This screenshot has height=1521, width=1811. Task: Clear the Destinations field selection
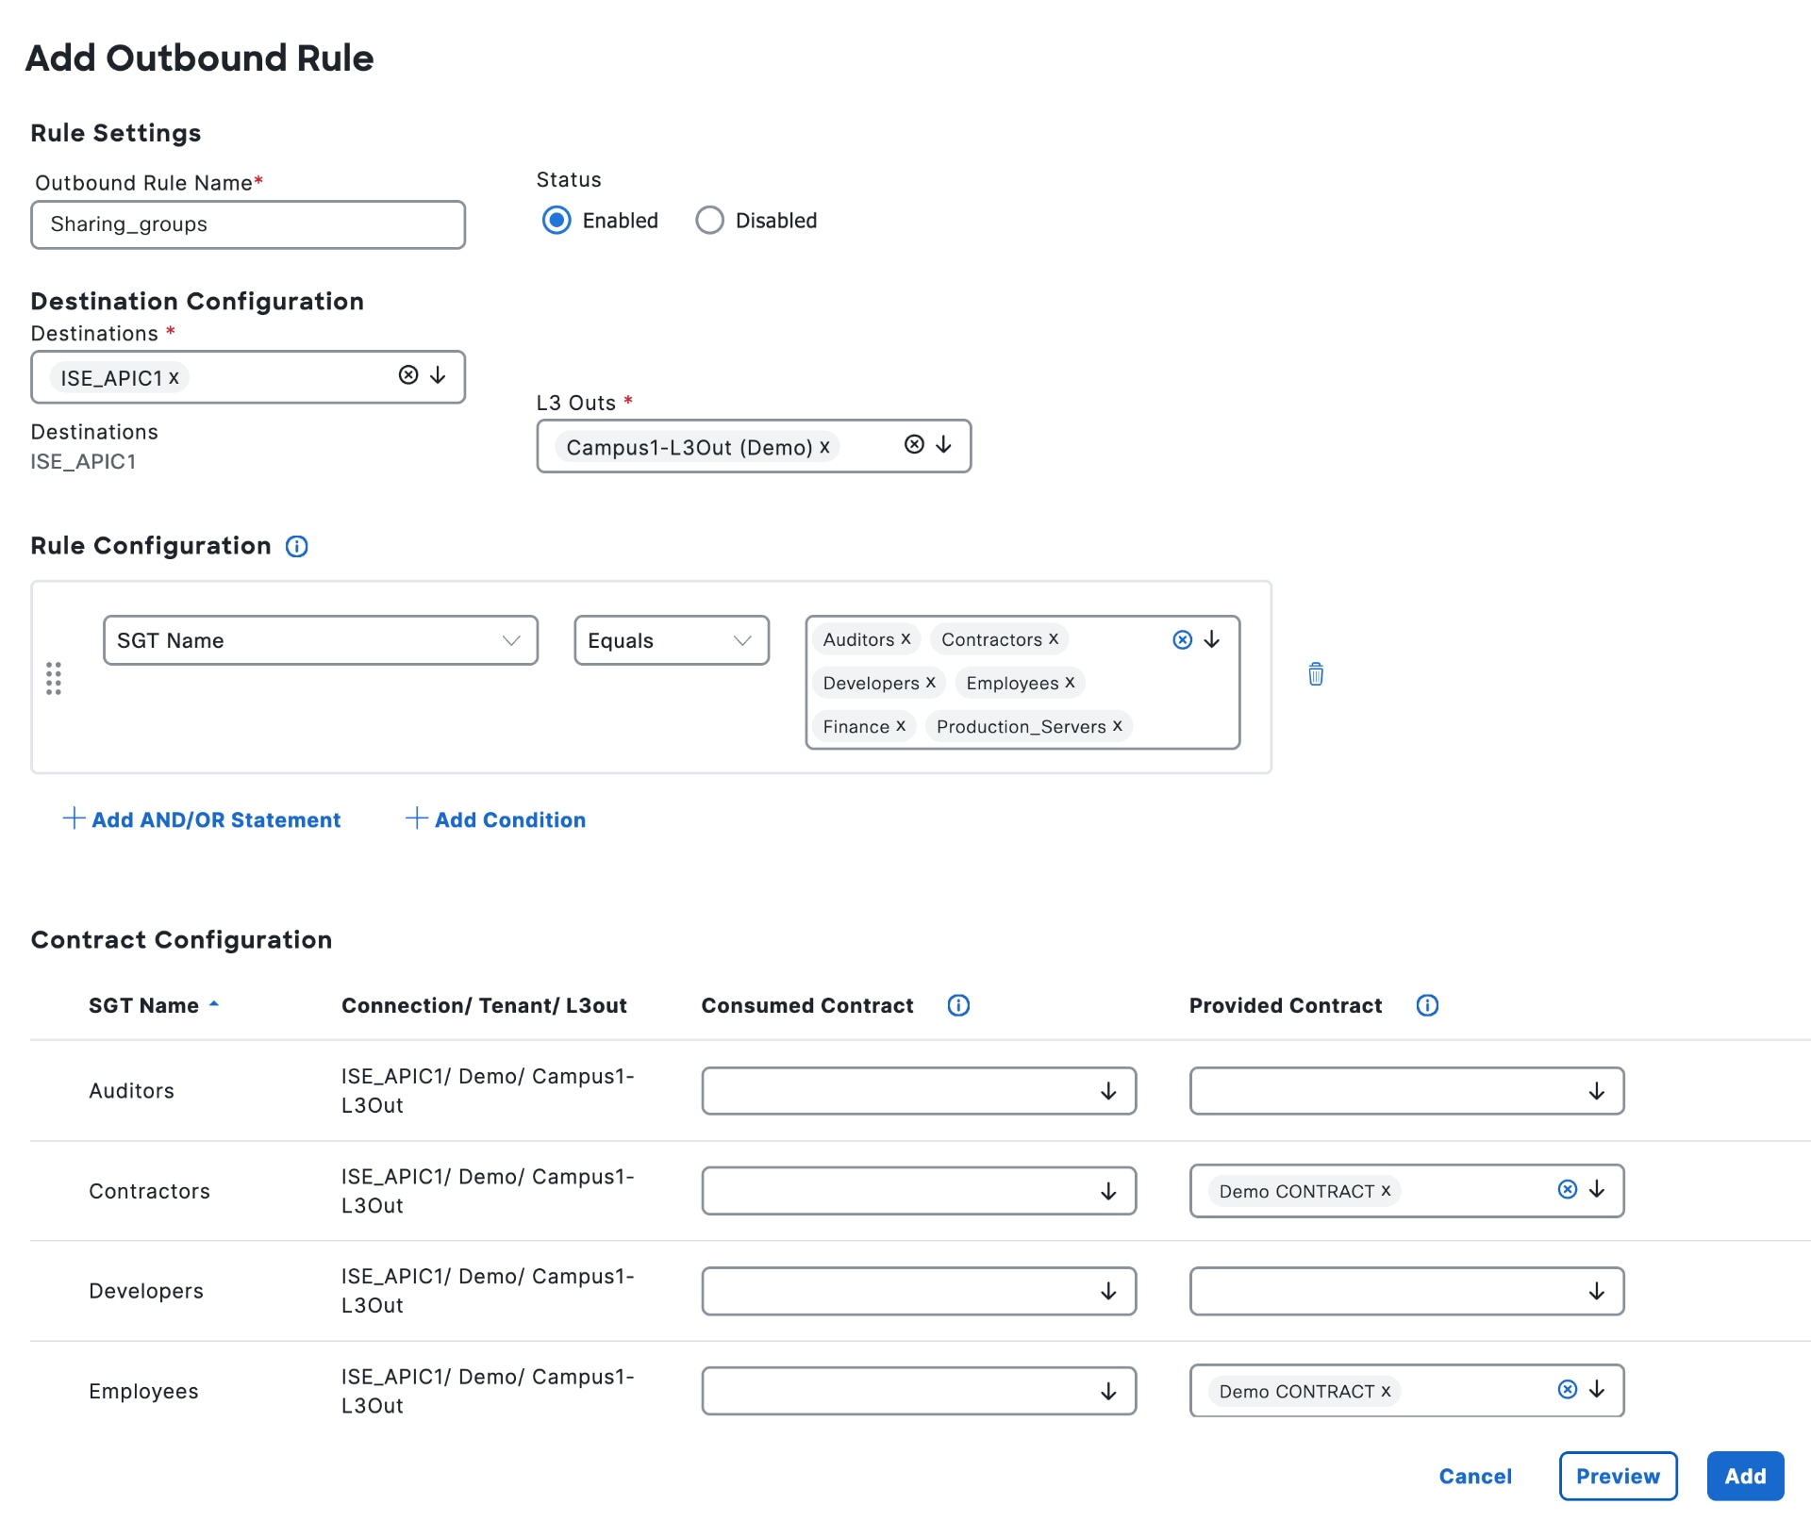(408, 375)
